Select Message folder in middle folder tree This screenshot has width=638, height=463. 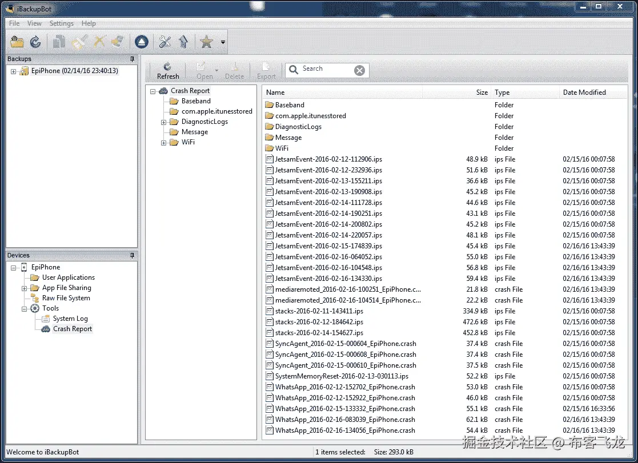(x=195, y=132)
